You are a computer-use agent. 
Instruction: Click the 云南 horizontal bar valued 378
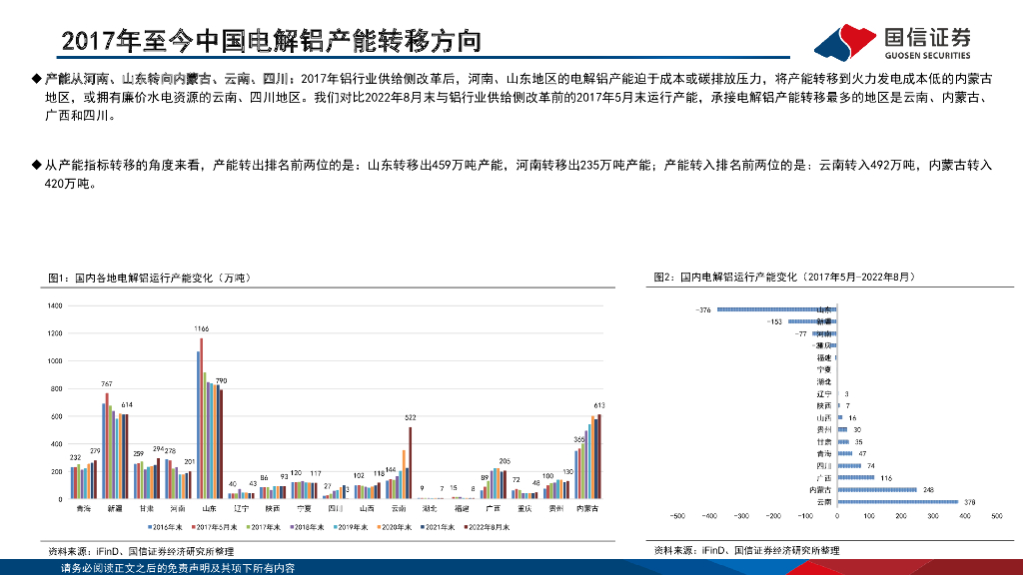pos(897,502)
